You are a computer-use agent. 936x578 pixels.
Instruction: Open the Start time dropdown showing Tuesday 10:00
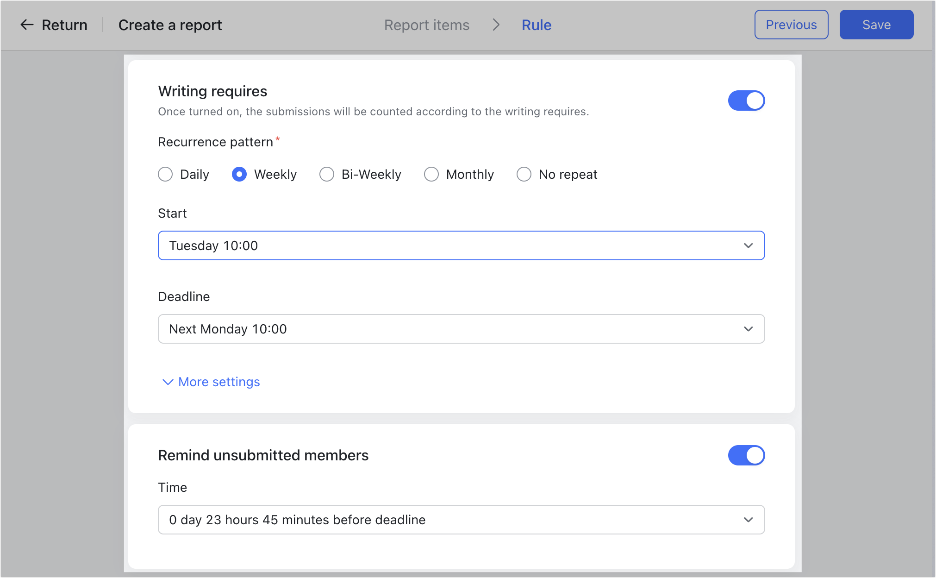pyautogui.click(x=461, y=245)
